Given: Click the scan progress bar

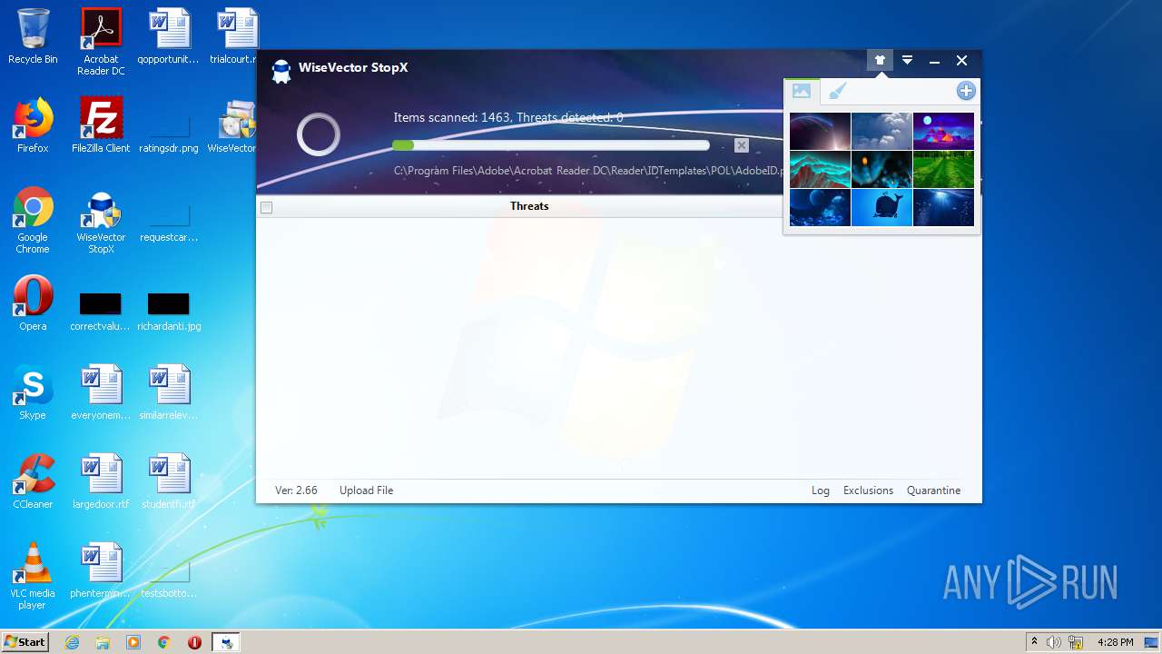Looking at the screenshot, I should pyautogui.click(x=551, y=145).
